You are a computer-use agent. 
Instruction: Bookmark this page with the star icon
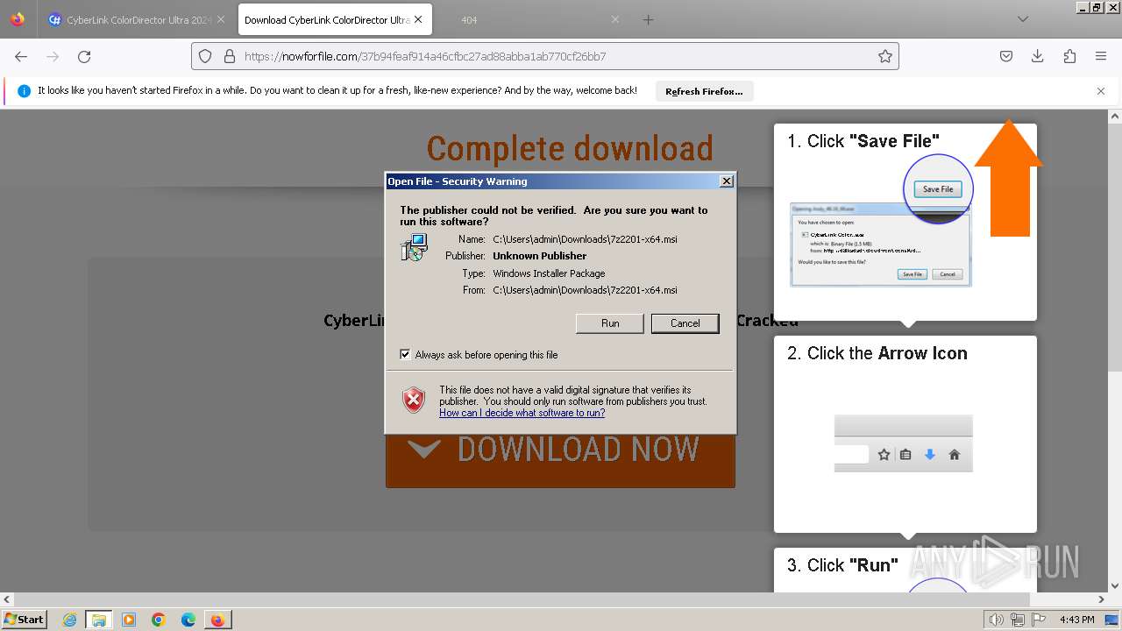coord(885,56)
